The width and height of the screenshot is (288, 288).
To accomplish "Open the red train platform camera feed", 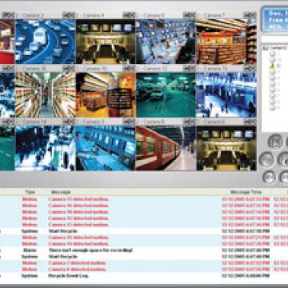I will coord(166,148).
